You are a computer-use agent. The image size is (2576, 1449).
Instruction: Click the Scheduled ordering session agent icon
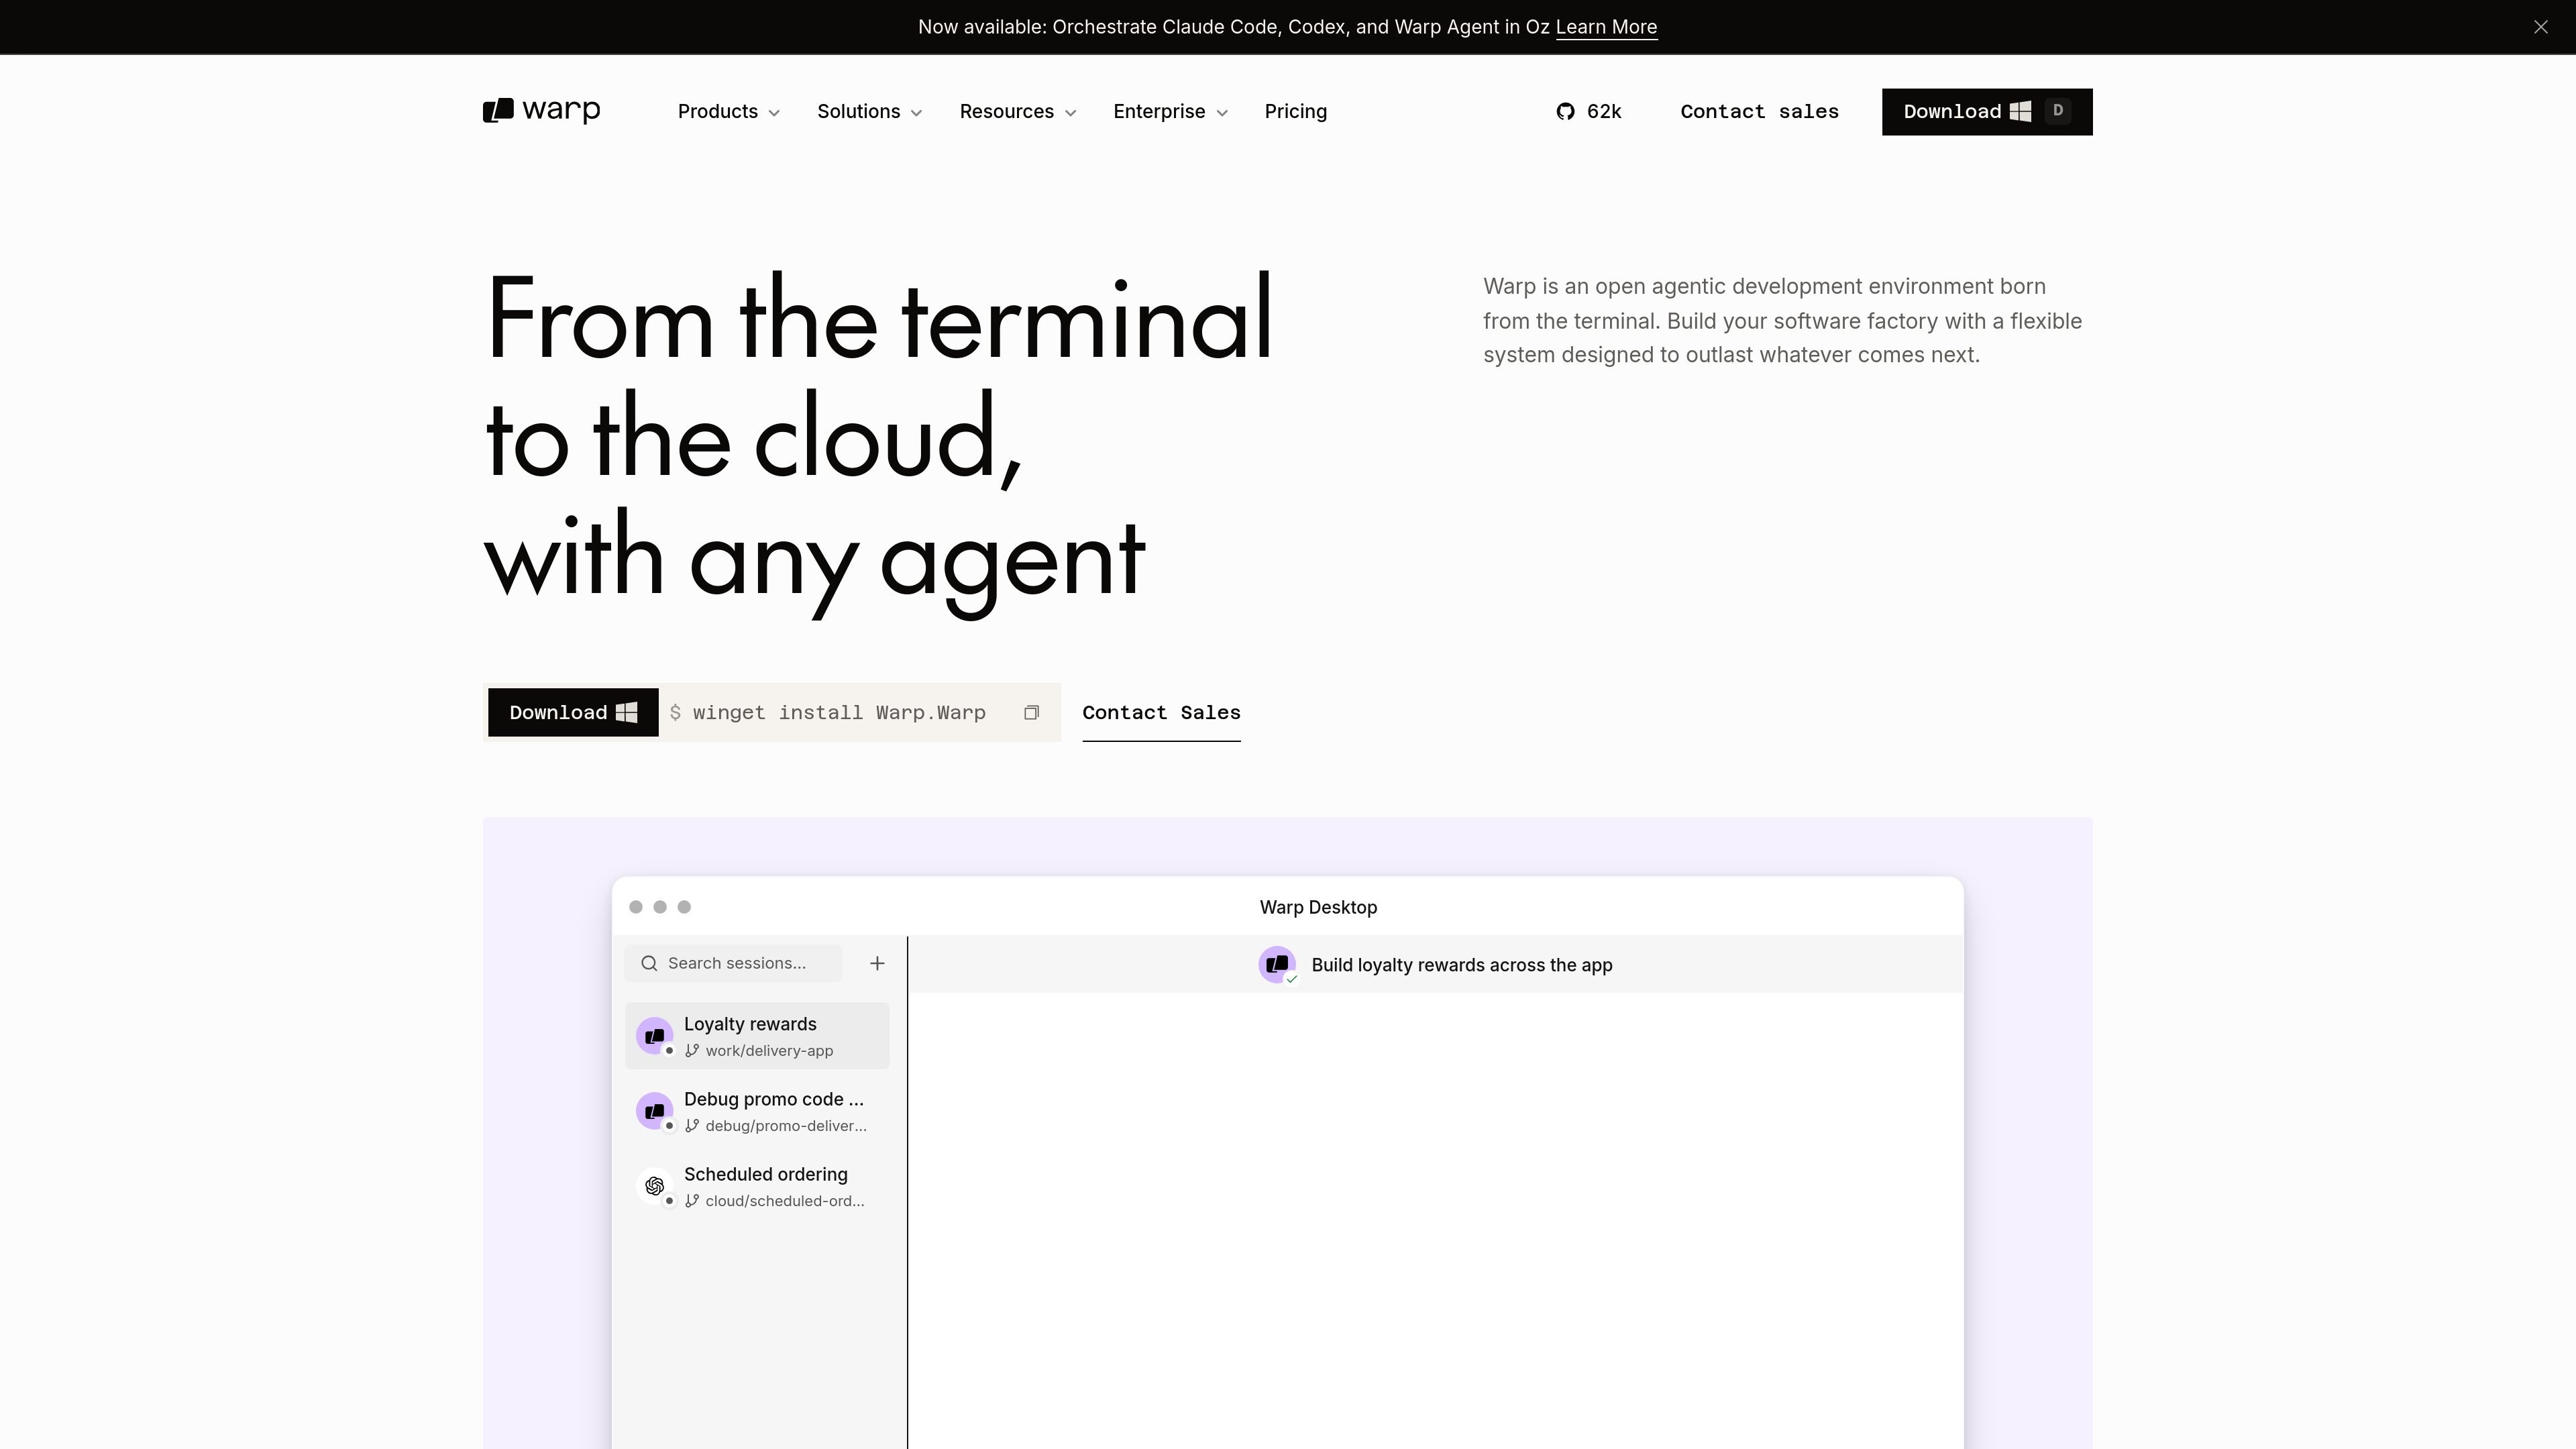point(655,1186)
